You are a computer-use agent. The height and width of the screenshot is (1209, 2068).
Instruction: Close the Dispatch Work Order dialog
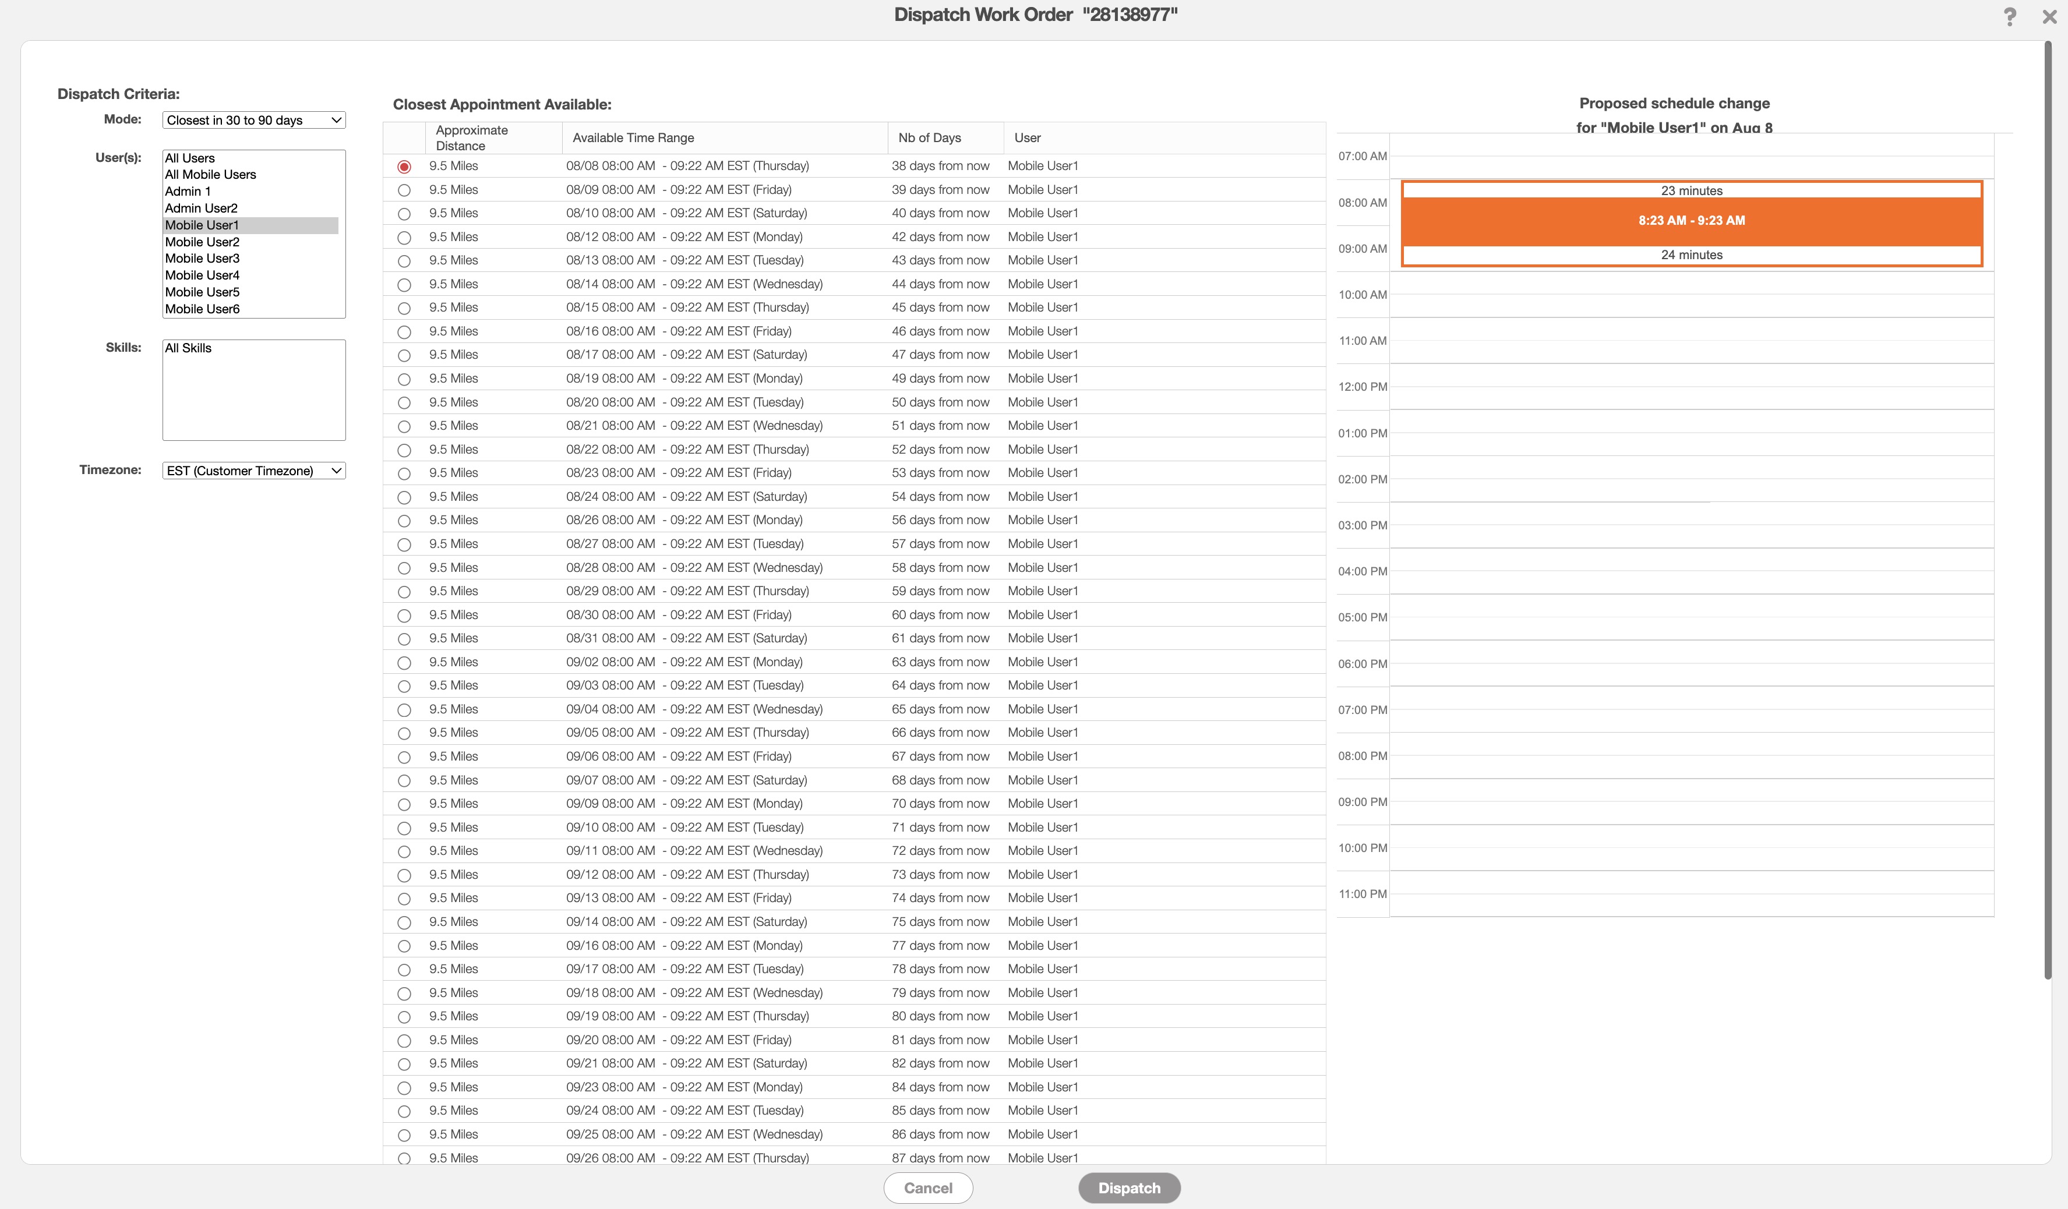click(2049, 16)
